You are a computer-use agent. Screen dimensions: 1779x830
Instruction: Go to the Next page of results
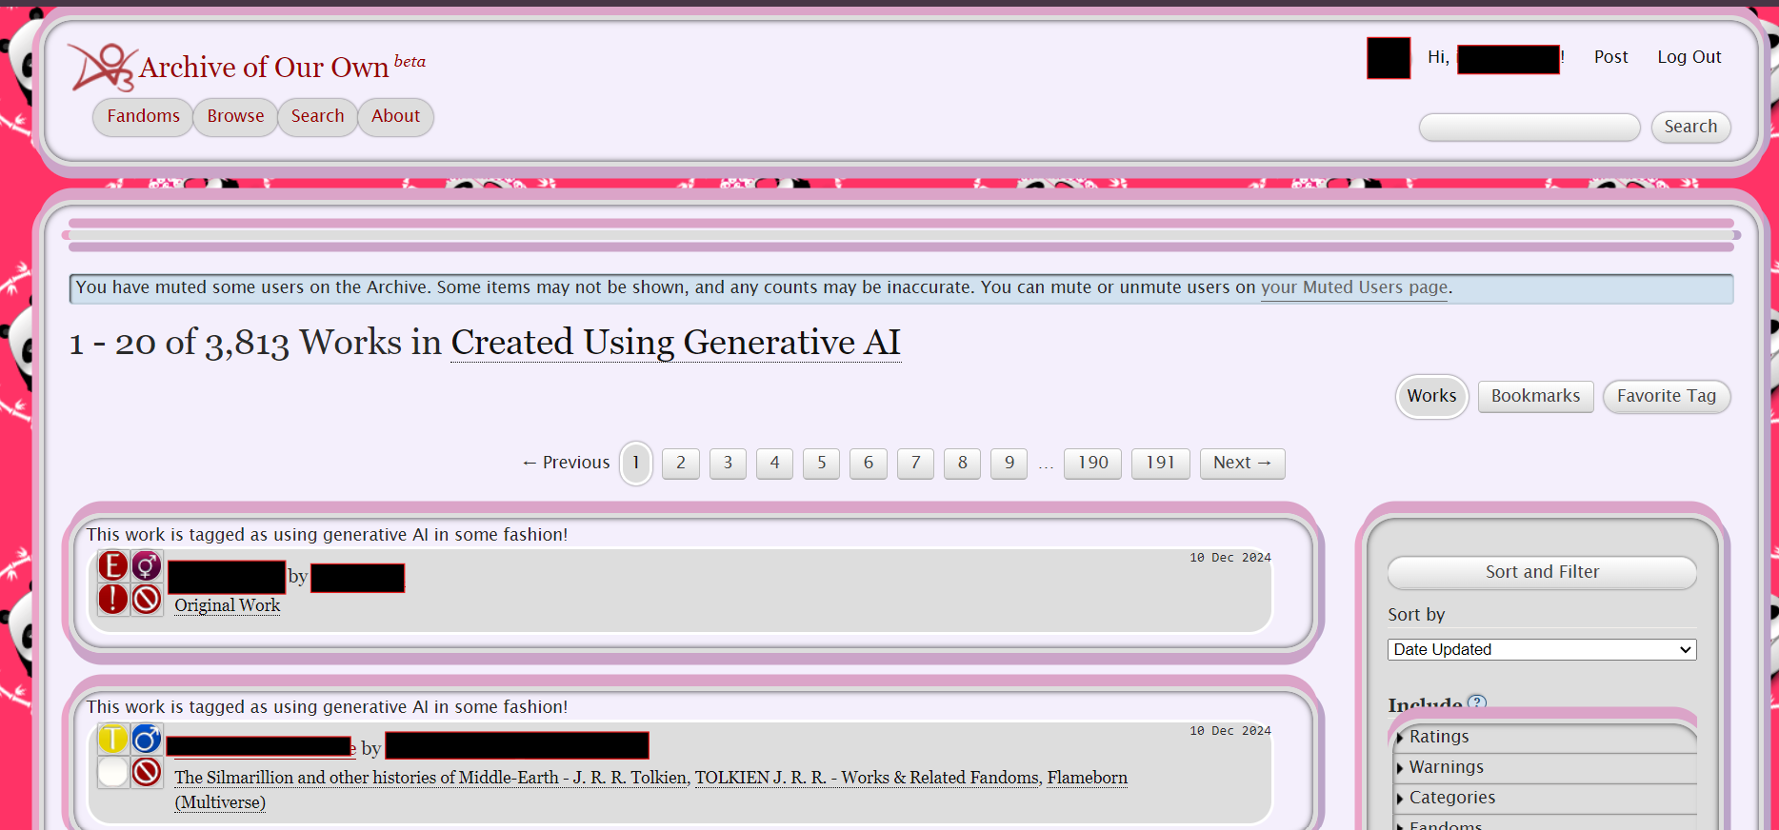pos(1242,463)
